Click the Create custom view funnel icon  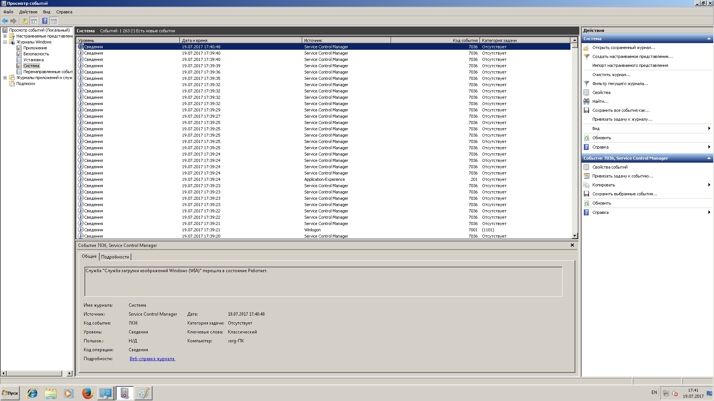pos(586,56)
